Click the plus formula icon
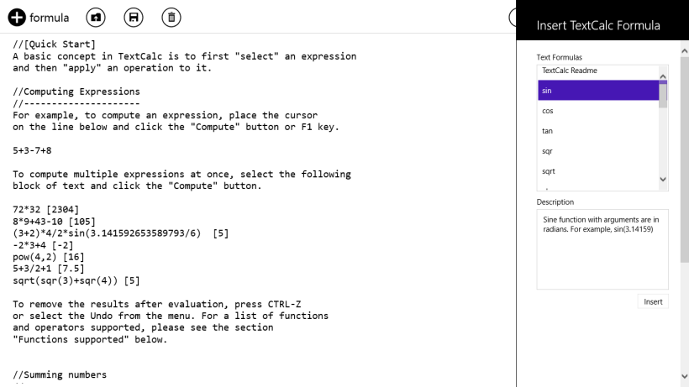This screenshot has width=689, height=387. tap(17, 18)
